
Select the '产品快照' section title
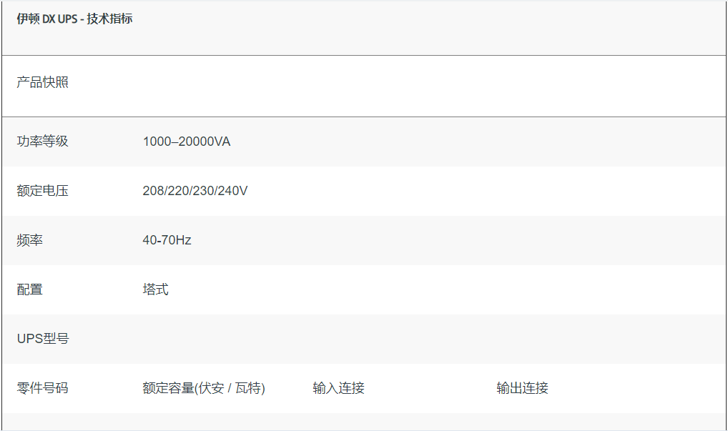[x=43, y=82]
